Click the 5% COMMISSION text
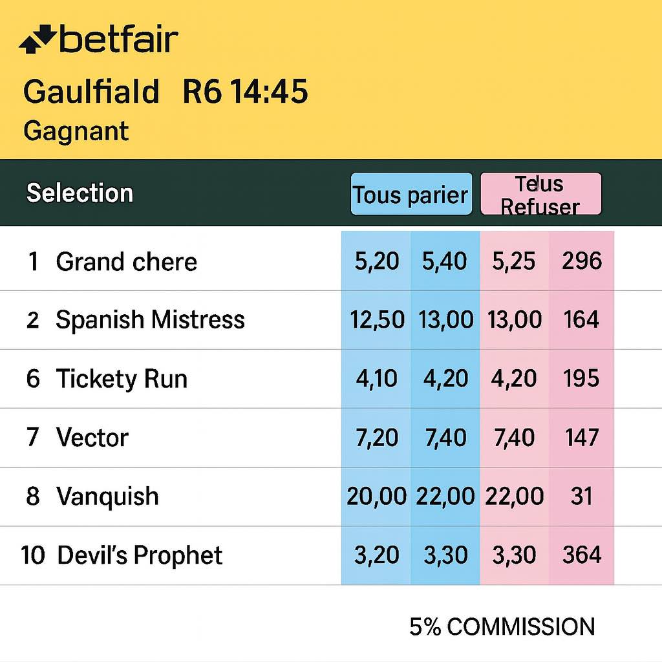662x662 pixels. (502, 627)
